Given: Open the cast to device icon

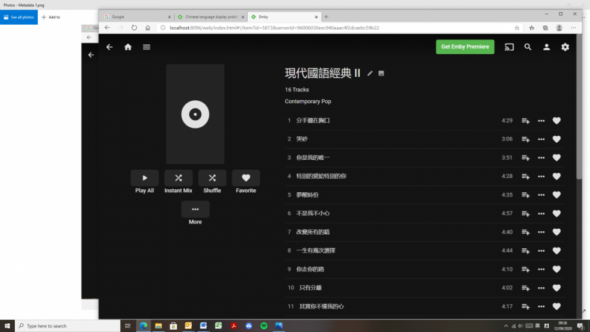Looking at the screenshot, I should [x=509, y=47].
